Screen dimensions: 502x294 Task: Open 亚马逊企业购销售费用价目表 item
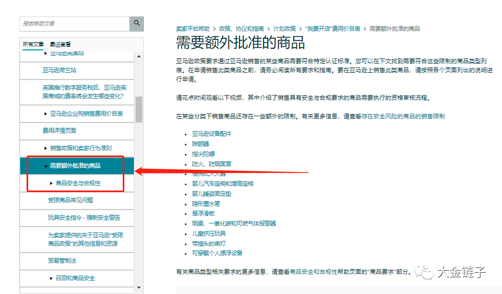coord(87,114)
